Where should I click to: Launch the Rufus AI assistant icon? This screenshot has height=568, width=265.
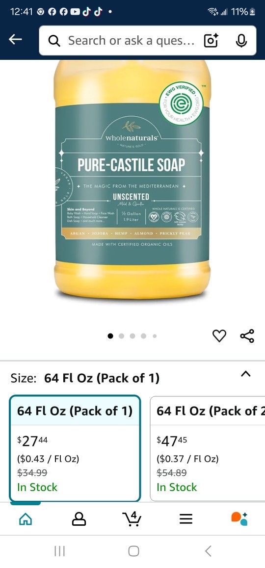click(239, 519)
